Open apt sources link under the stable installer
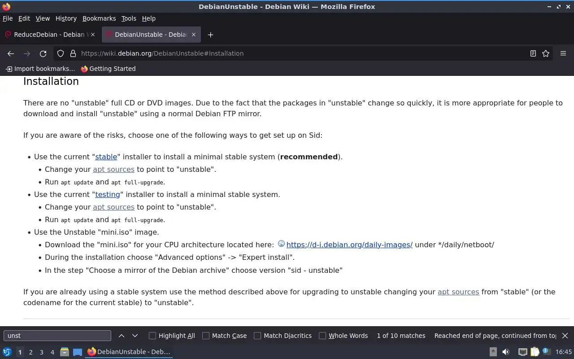This screenshot has width=574, height=359. (113, 169)
